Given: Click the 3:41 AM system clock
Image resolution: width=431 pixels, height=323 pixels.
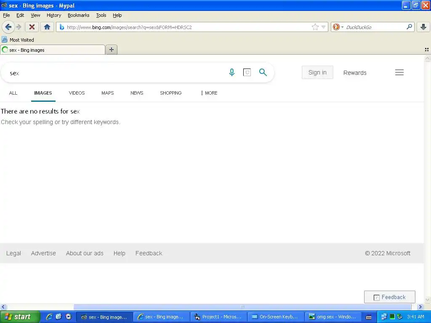Looking at the screenshot, I should [415, 317].
